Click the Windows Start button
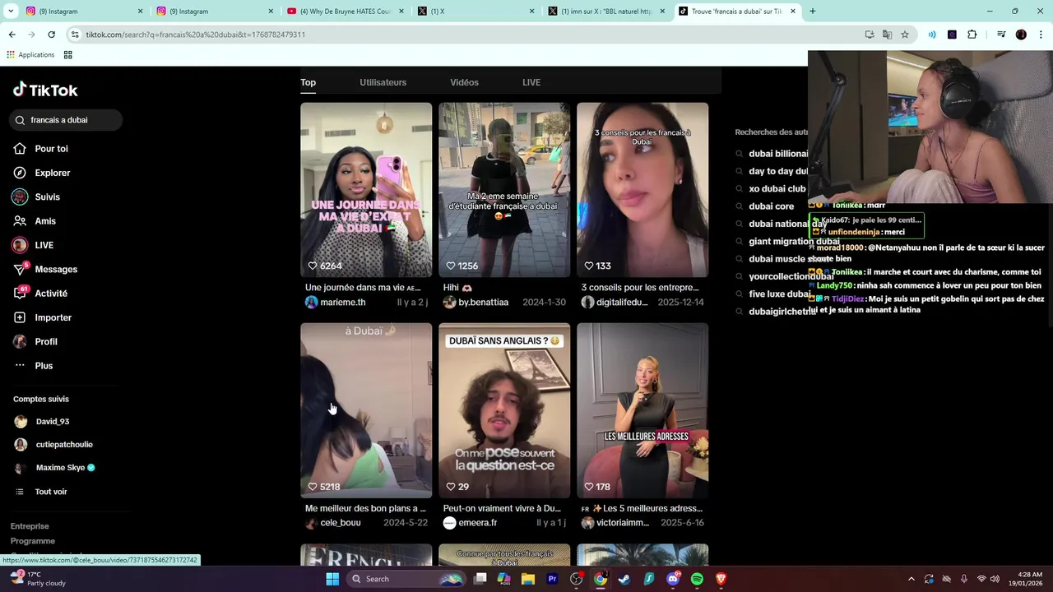 pyautogui.click(x=332, y=579)
